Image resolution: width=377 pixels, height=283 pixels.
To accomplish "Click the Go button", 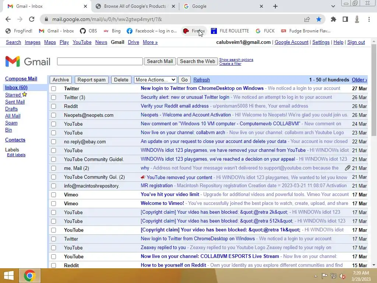I will (184, 80).
